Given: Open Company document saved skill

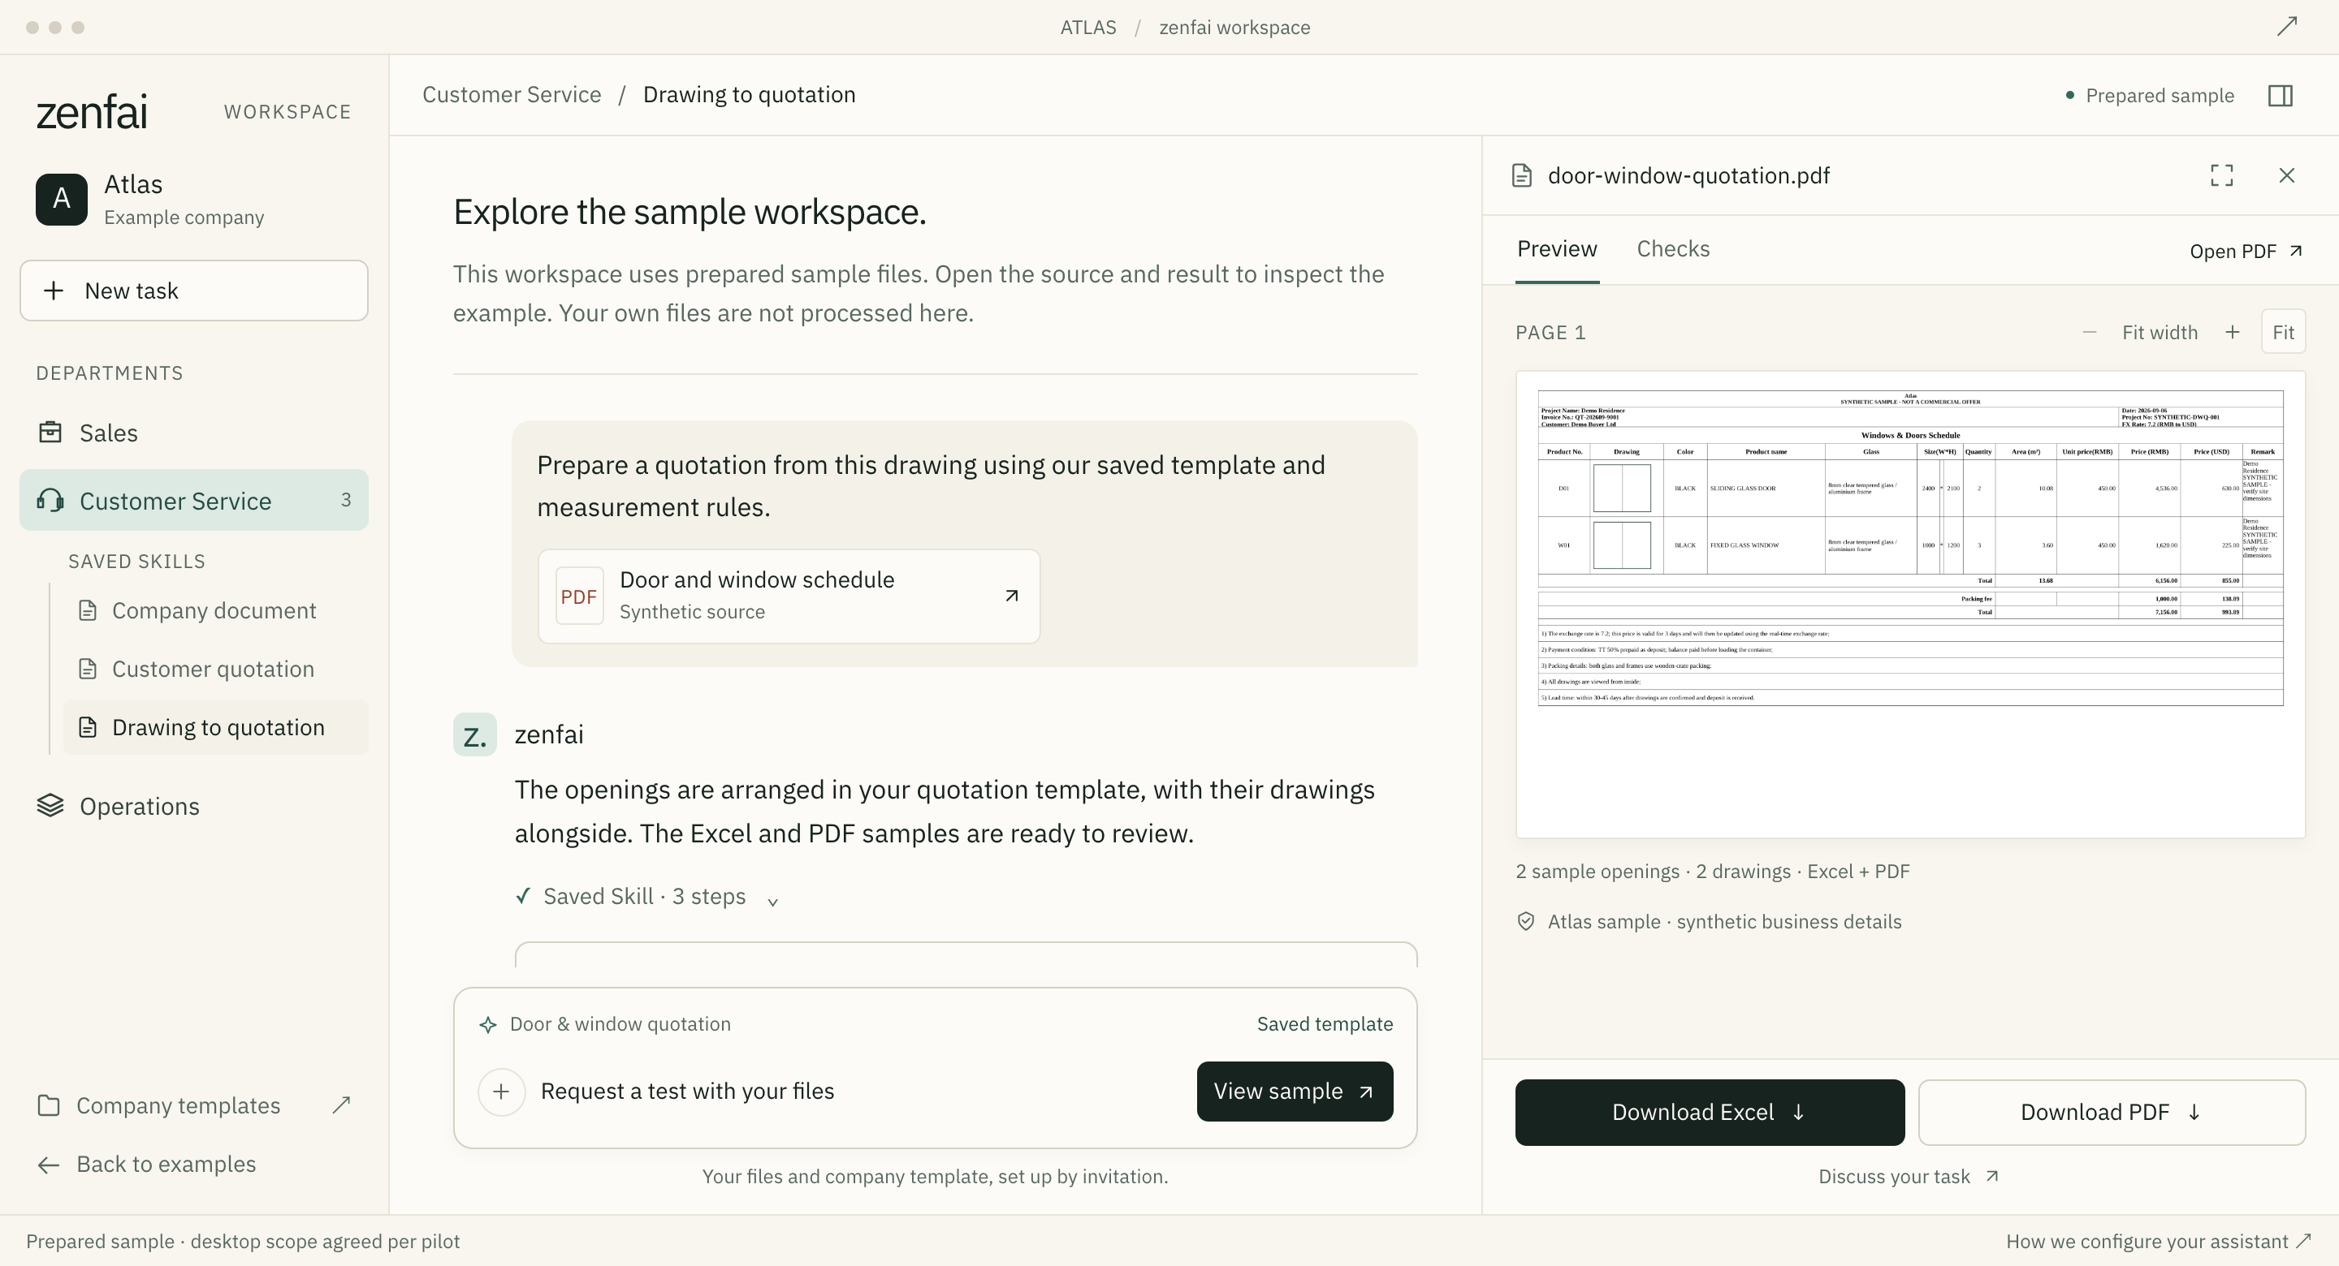Looking at the screenshot, I should (x=215, y=611).
